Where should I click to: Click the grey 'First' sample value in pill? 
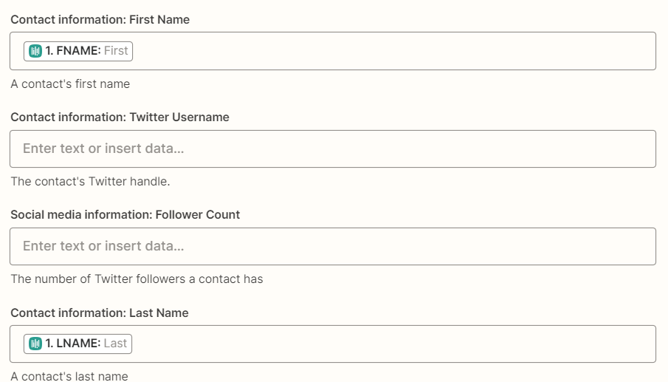[x=116, y=51]
